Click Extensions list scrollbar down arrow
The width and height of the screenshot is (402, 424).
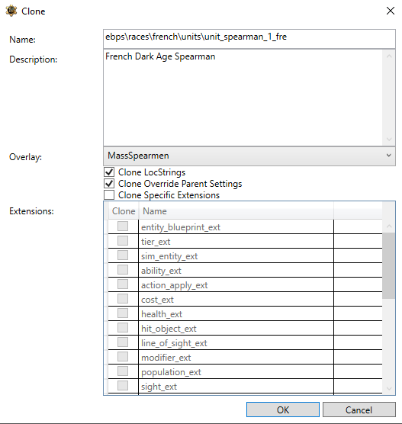pos(389,389)
